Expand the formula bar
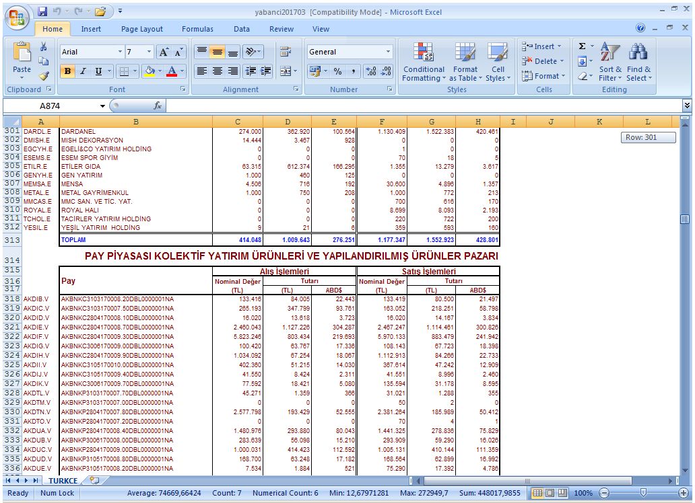 pyautogui.click(x=686, y=106)
